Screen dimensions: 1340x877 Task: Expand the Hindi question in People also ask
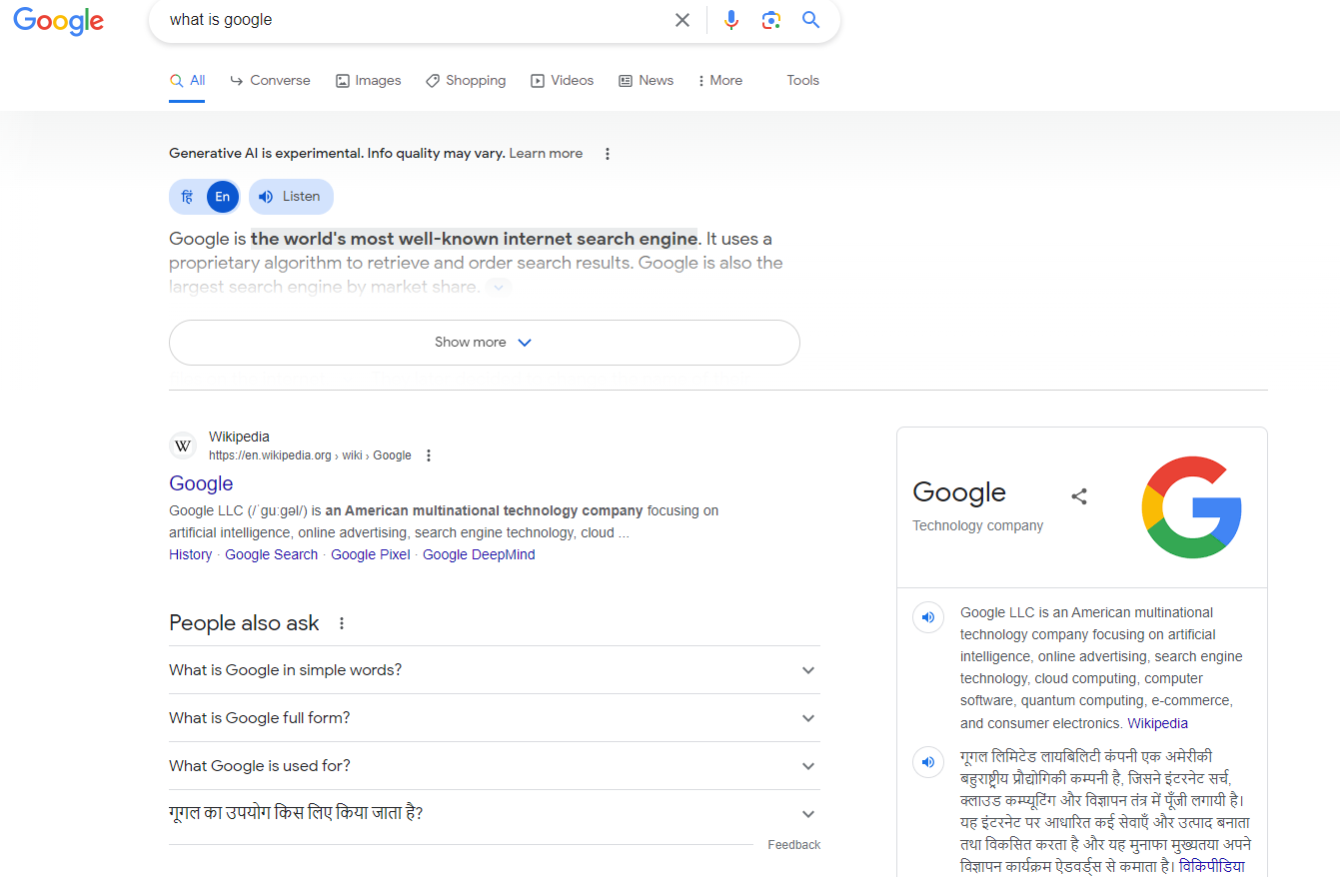[495, 814]
